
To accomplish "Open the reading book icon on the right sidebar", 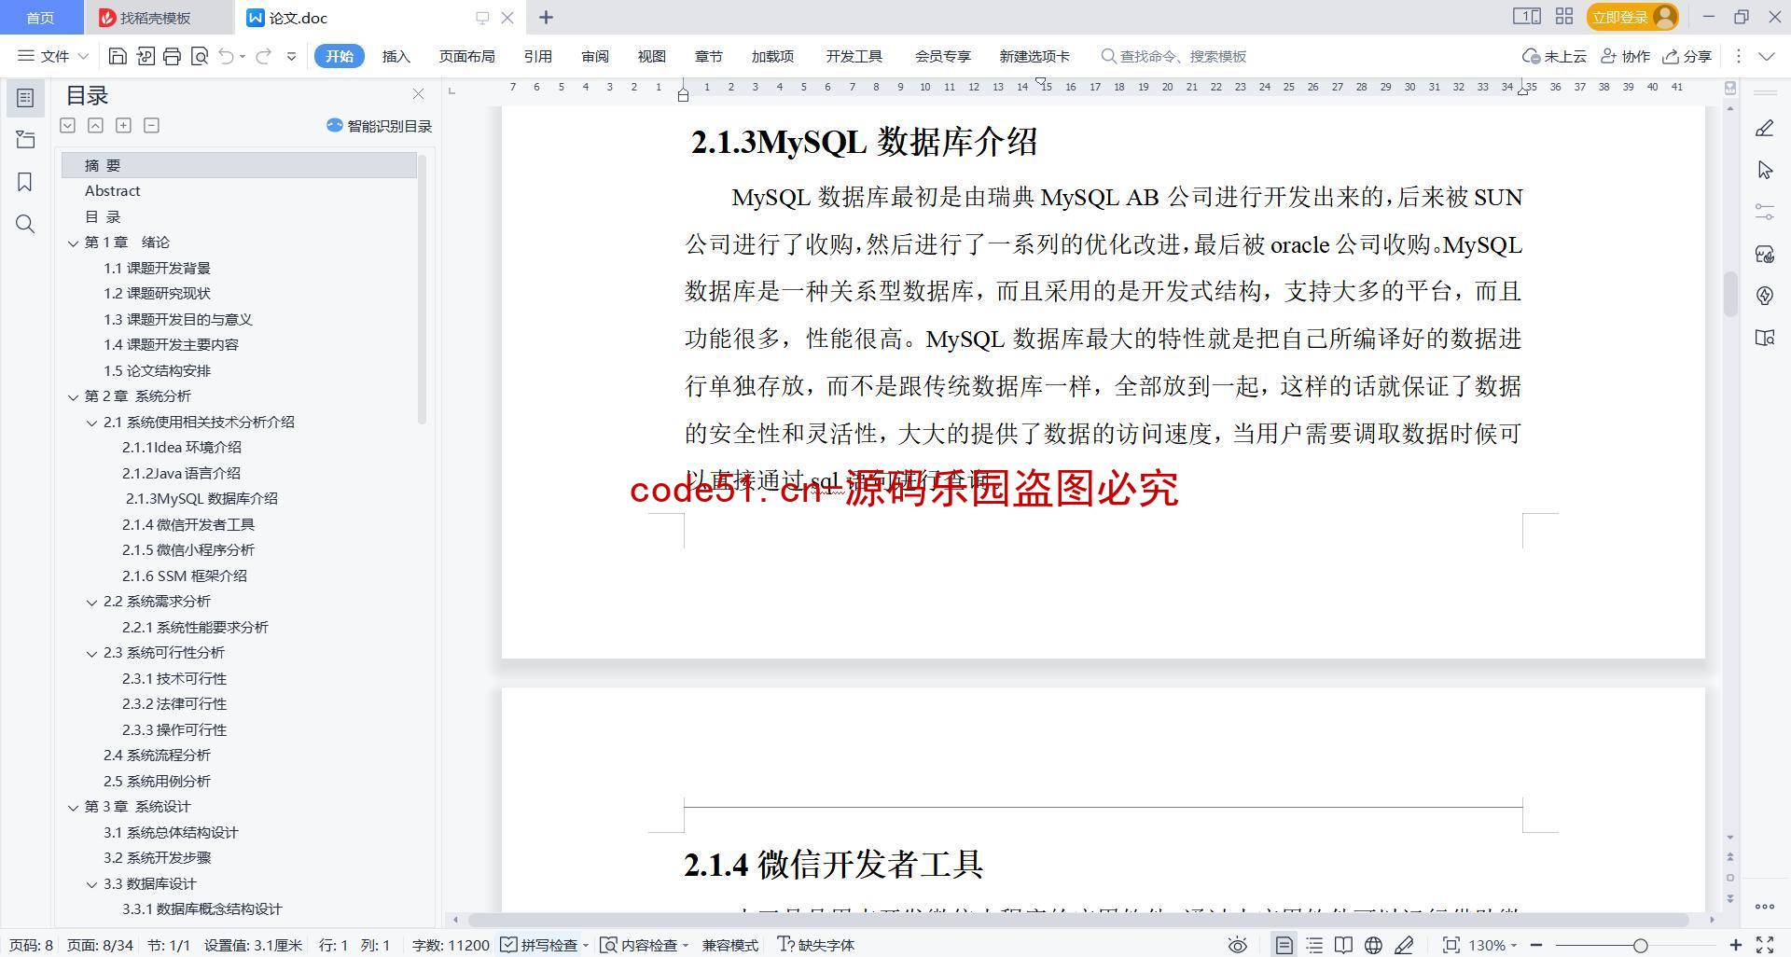I will pos(1764,338).
